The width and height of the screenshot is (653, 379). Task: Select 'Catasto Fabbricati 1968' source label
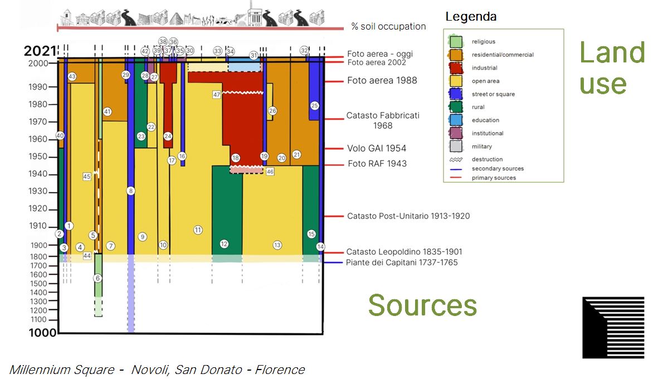click(x=383, y=120)
